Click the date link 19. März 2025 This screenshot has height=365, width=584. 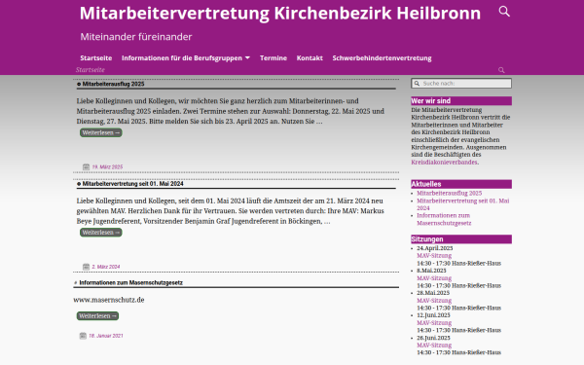(107, 167)
